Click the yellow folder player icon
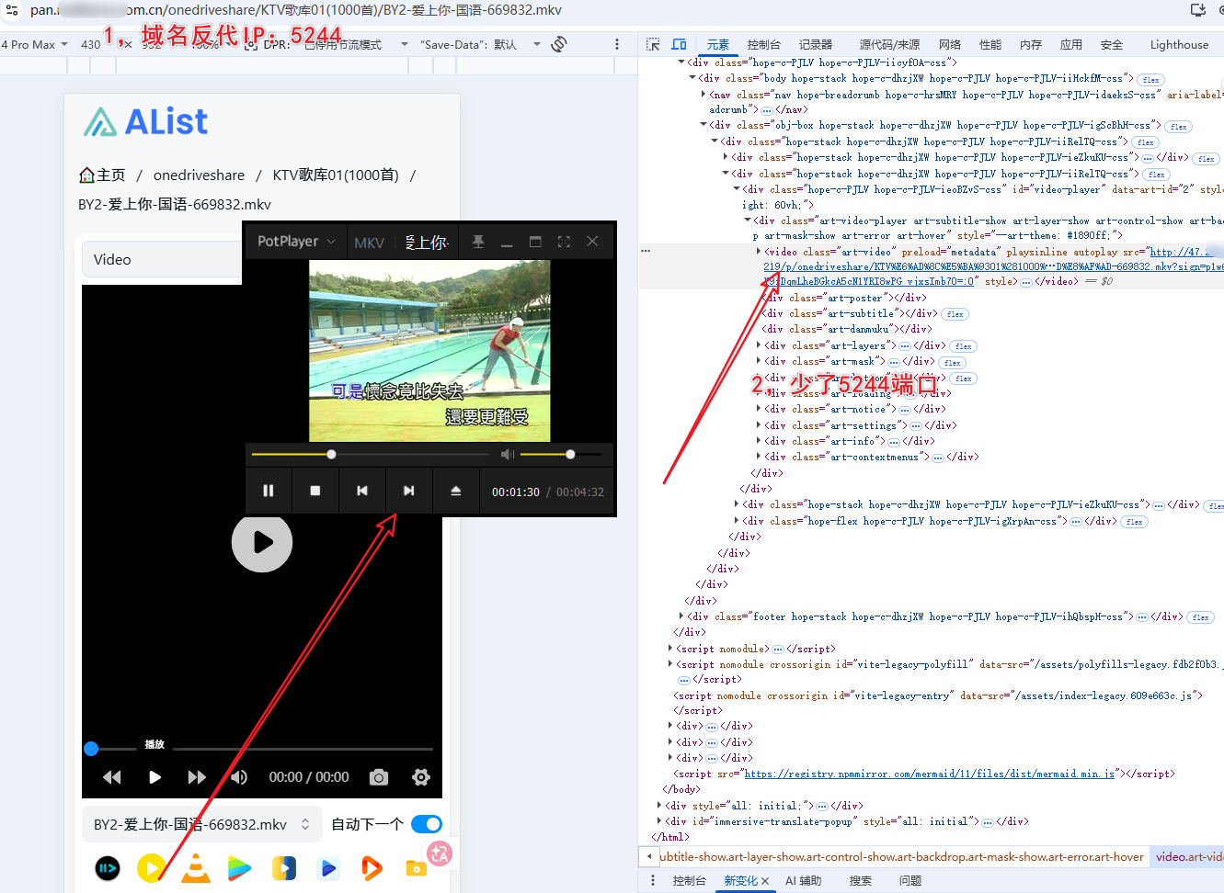 coord(416,868)
